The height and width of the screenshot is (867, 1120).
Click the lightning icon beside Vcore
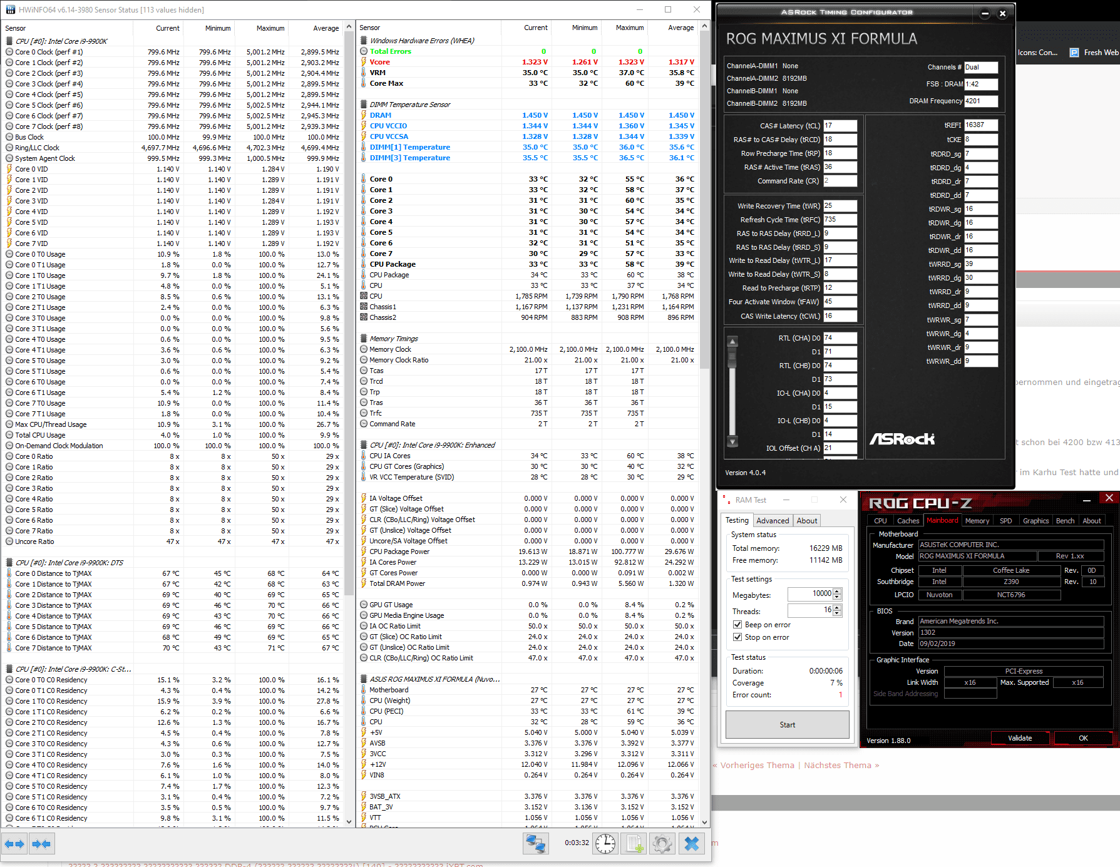pos(364,62)
